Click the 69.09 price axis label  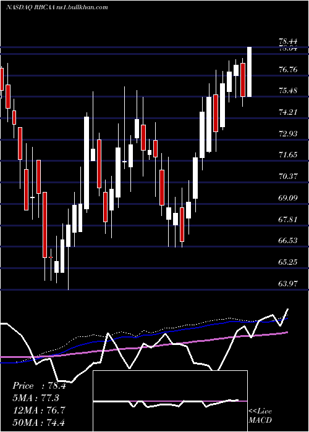pyautogui.click(x=288, y=198)
